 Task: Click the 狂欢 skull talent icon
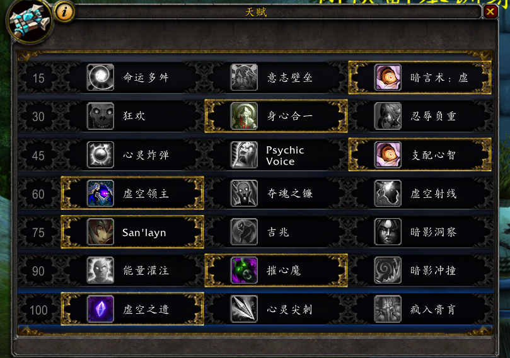coord(100,116)
